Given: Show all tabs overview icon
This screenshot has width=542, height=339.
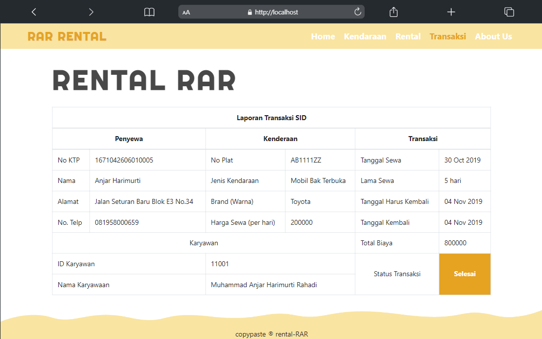Looking at the screenshot, I should 509,12.
